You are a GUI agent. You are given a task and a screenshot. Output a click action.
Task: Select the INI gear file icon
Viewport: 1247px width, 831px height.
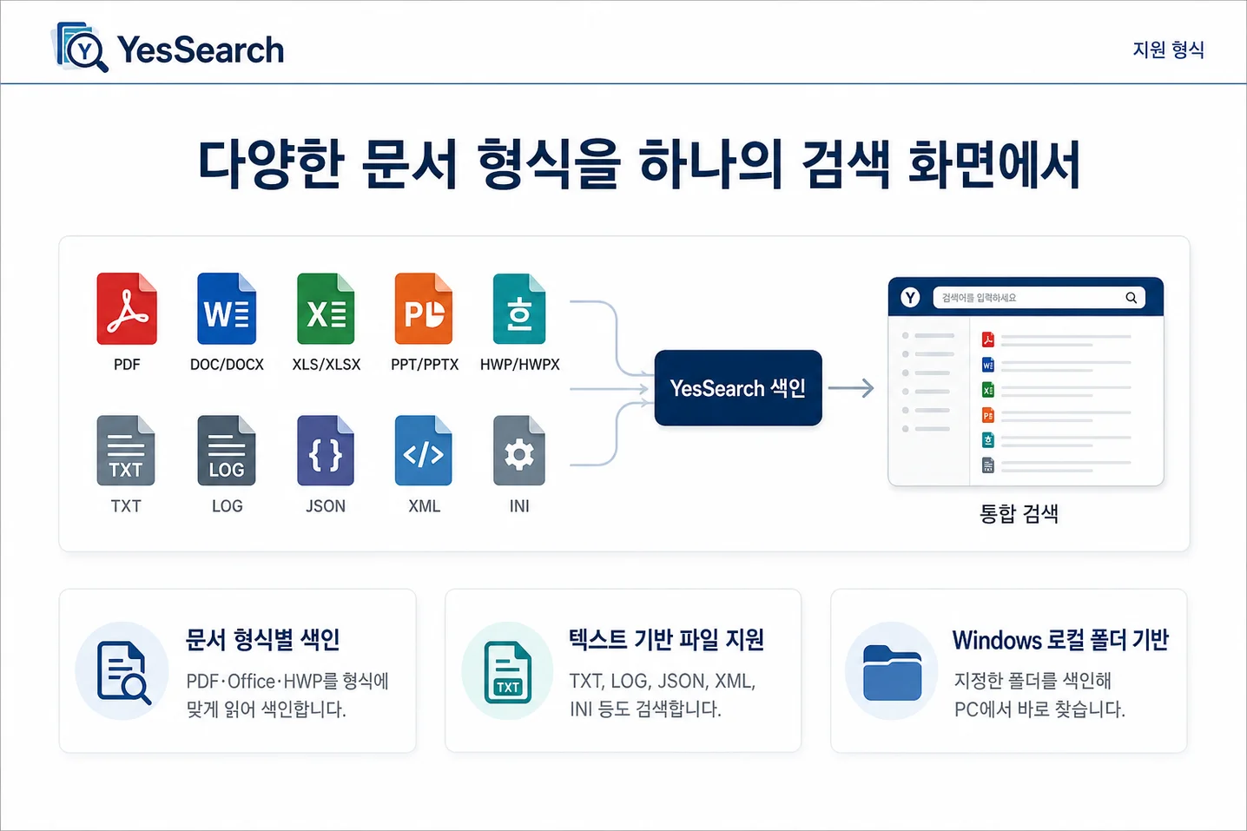click(519, 451)
